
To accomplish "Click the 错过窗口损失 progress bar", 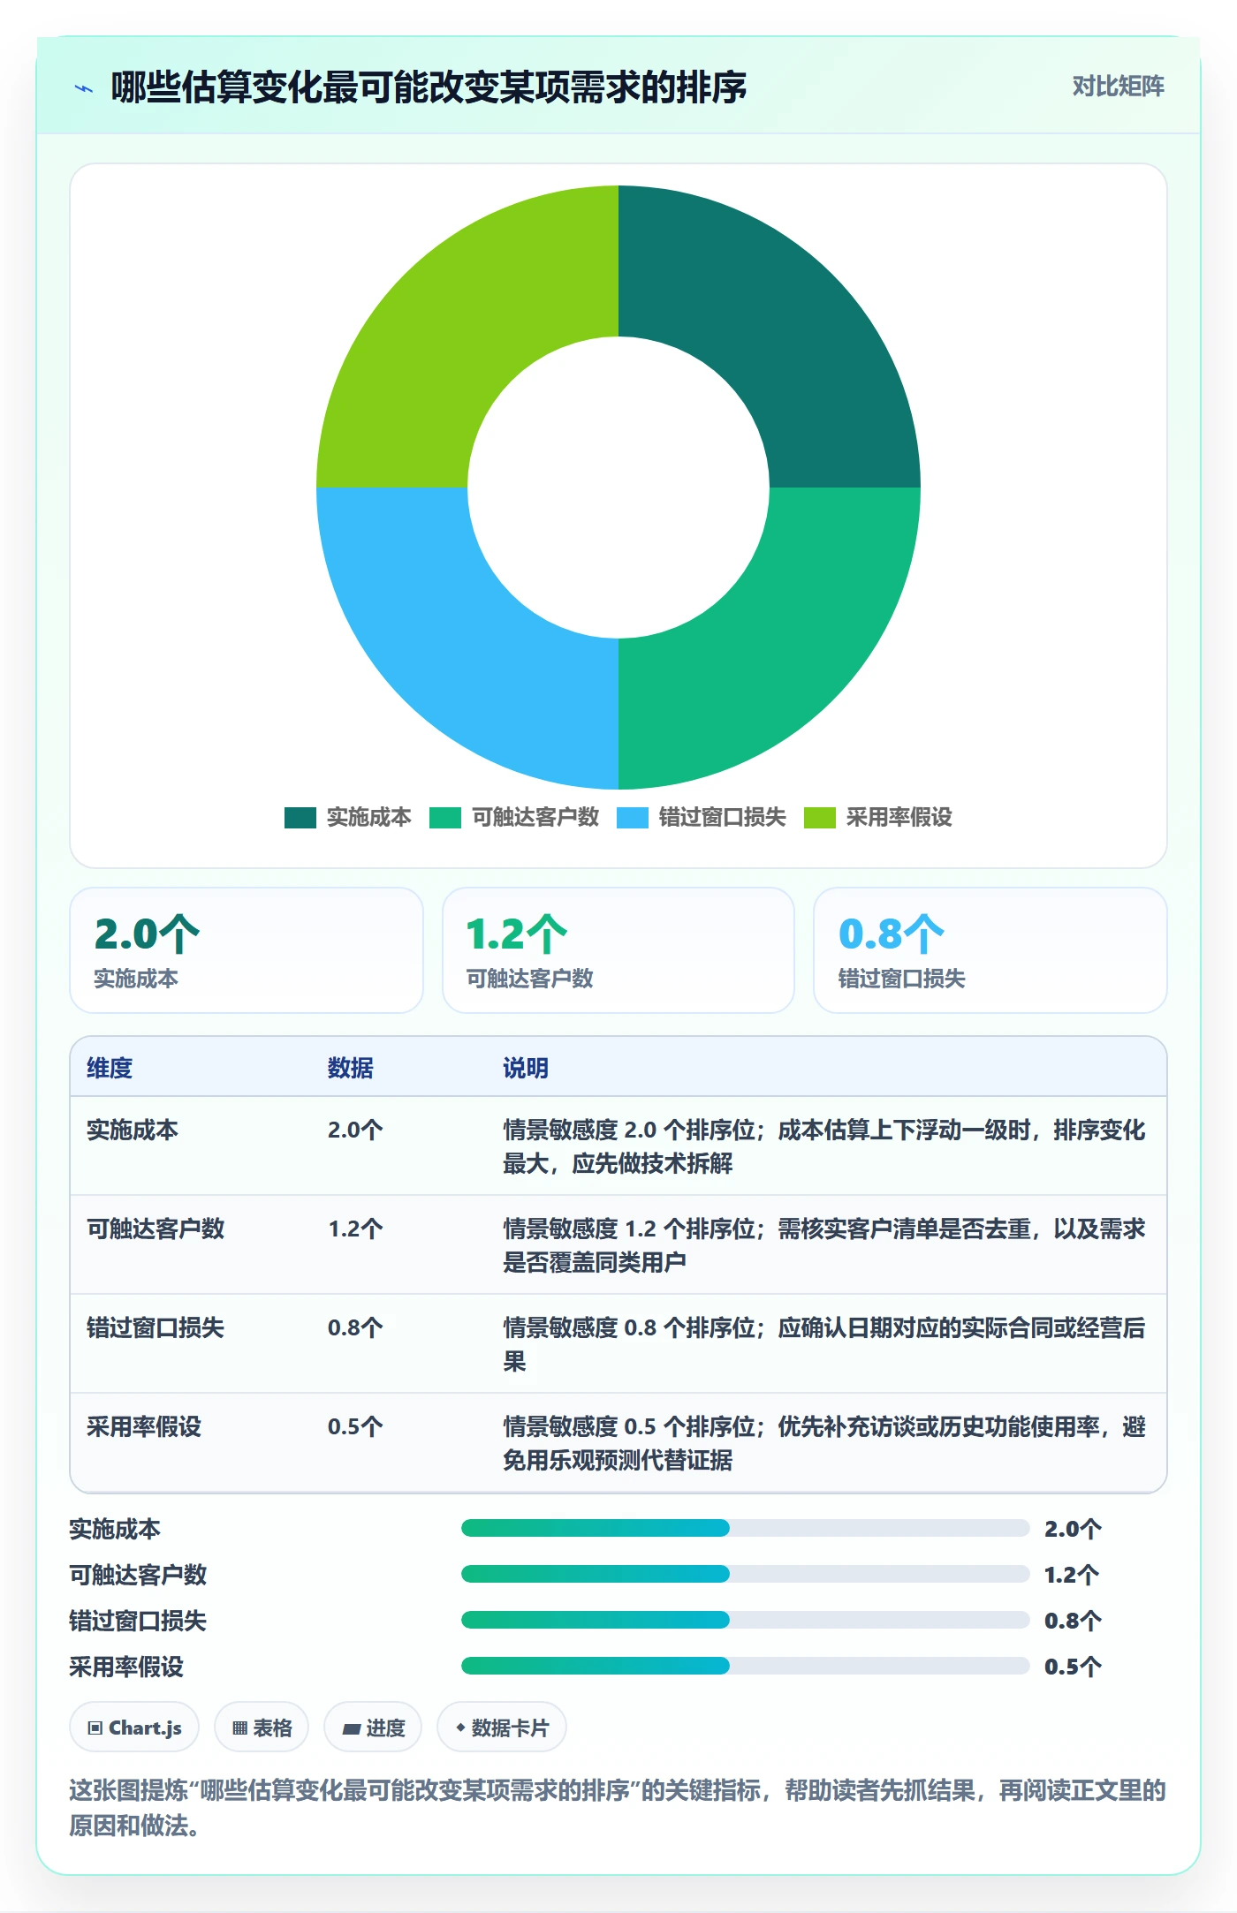I will (745, 1620).
